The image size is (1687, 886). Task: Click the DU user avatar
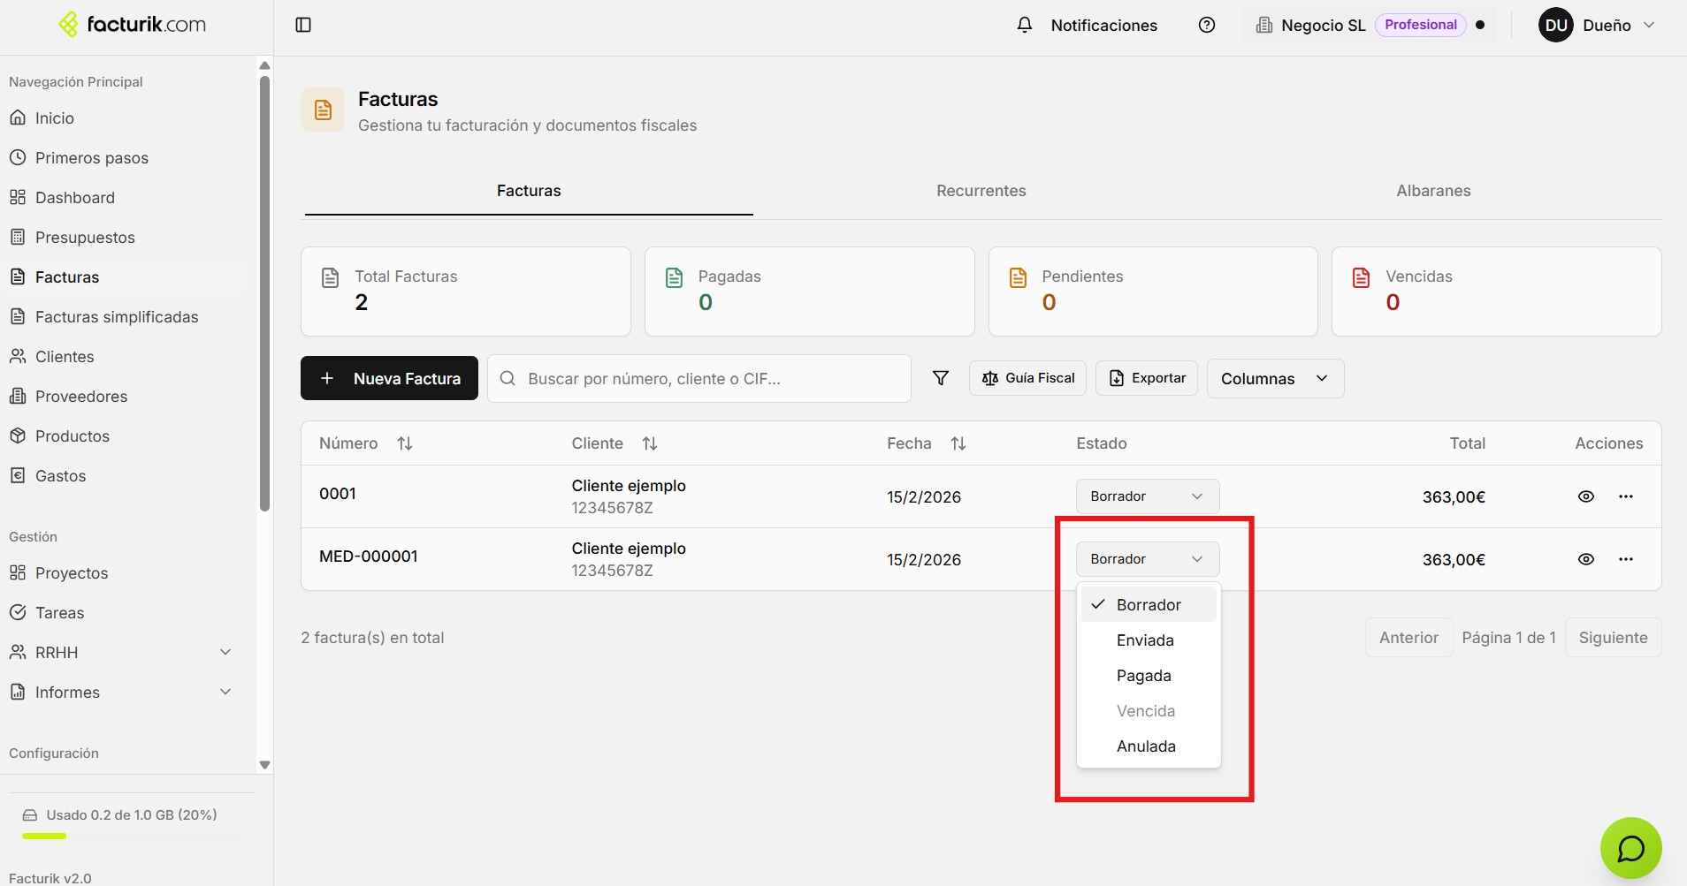point(1556,25)
